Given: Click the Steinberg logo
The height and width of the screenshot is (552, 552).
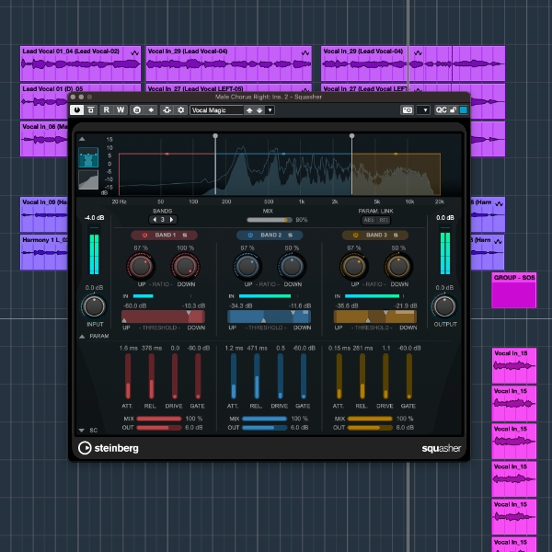Looking at the screenshot, I should [x=109, y=448].
